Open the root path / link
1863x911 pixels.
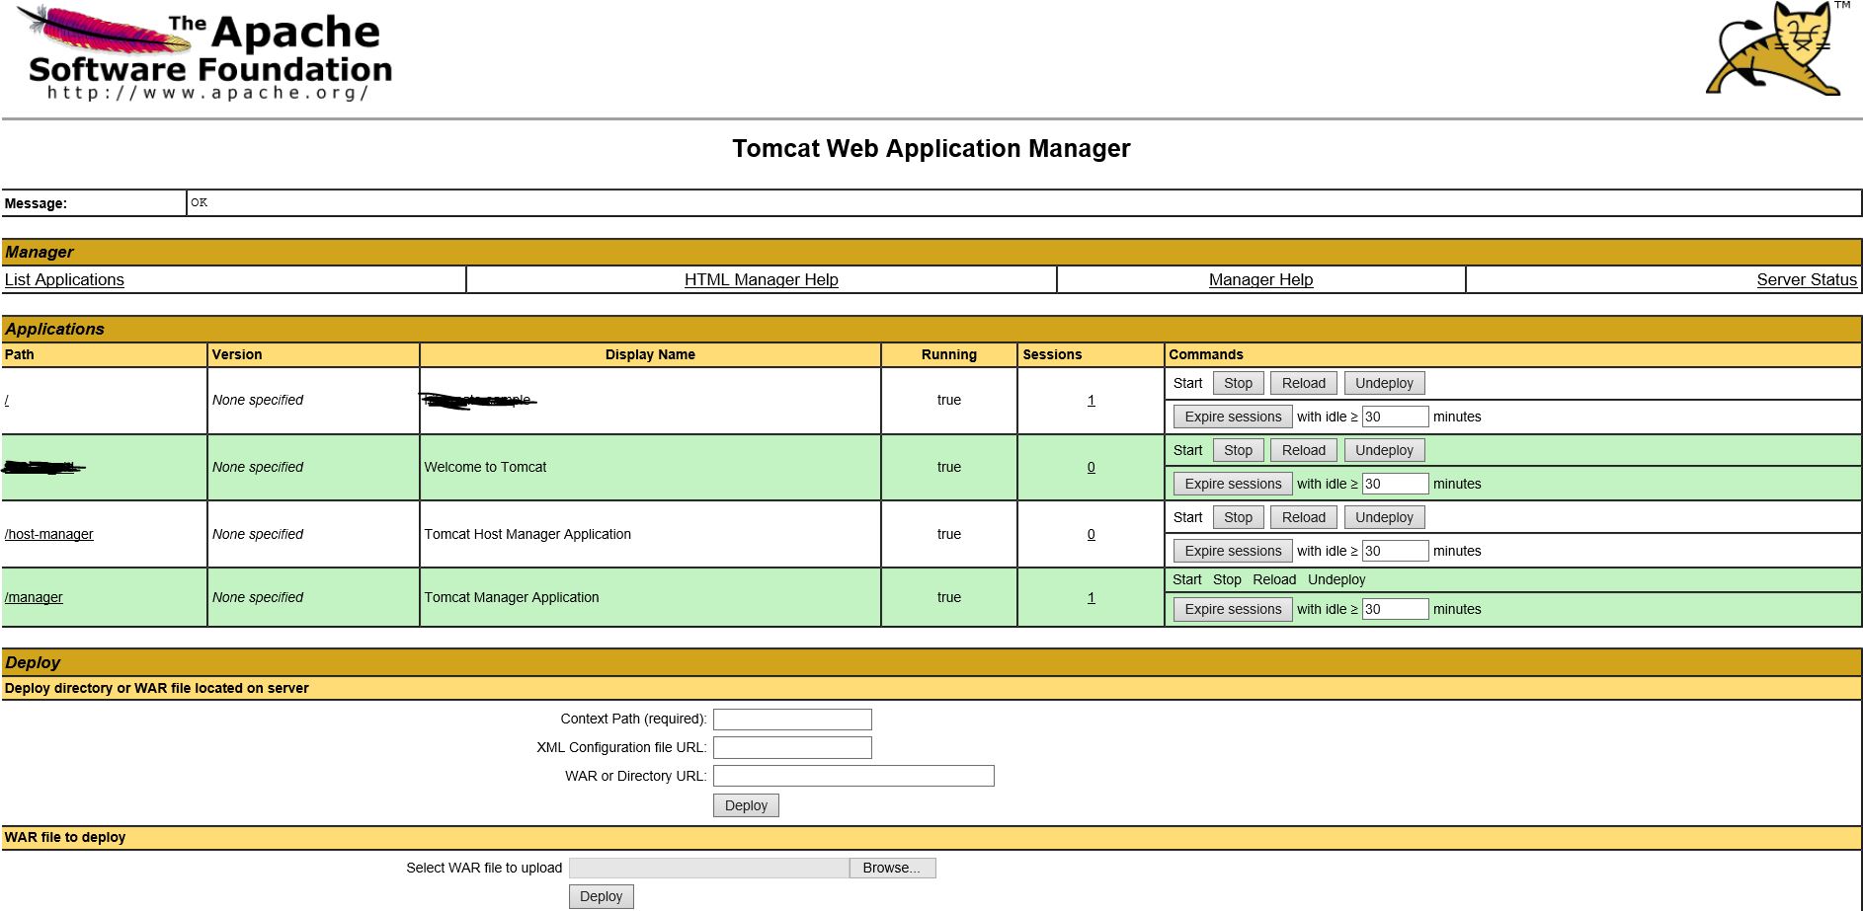pos(7,400)
